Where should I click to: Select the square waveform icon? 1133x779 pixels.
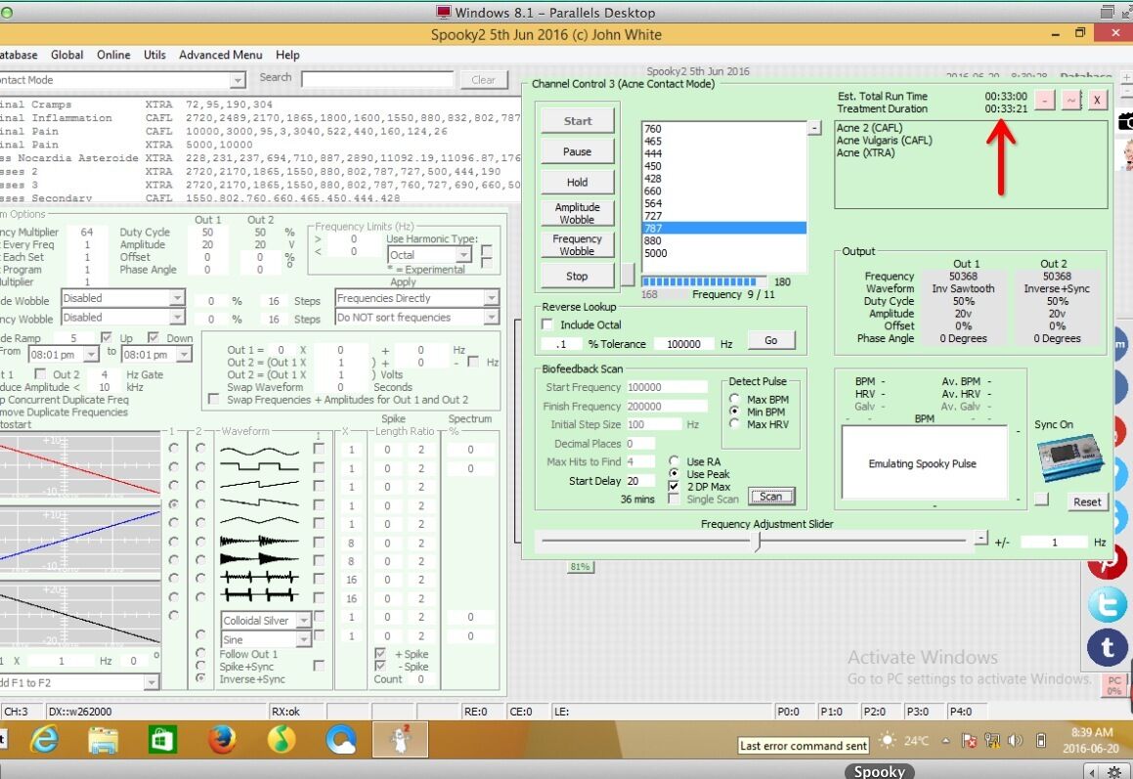259,467
